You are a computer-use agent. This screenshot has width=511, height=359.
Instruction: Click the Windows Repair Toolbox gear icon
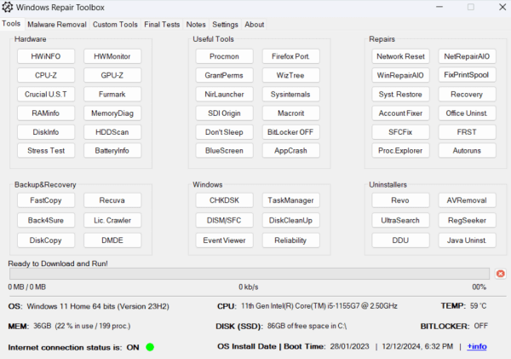[x=8, y=7]
